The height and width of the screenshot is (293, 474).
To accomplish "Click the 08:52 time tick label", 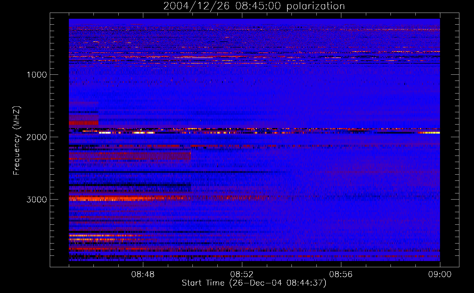I will [x=242, y=275].
